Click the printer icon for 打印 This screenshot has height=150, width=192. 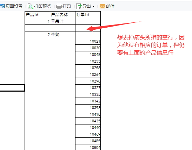coord(59,6)
